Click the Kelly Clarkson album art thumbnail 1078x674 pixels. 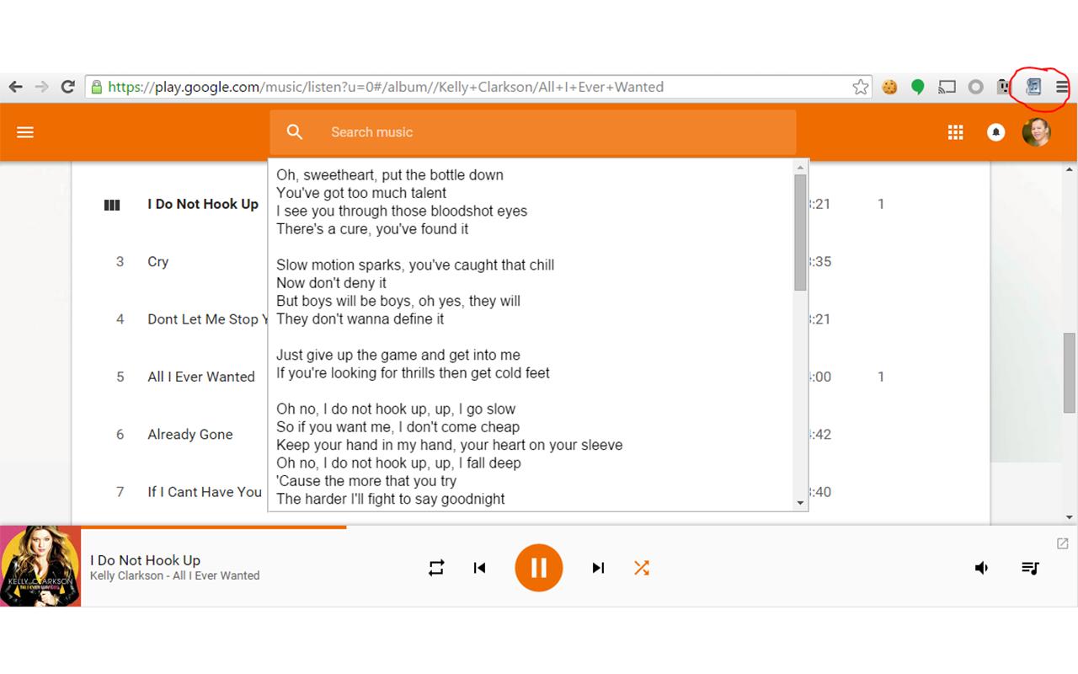point(40,566)
